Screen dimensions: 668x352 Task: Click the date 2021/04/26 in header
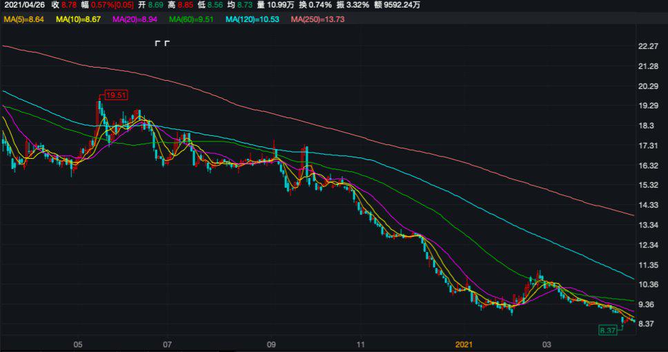click(x=24, y=5)
